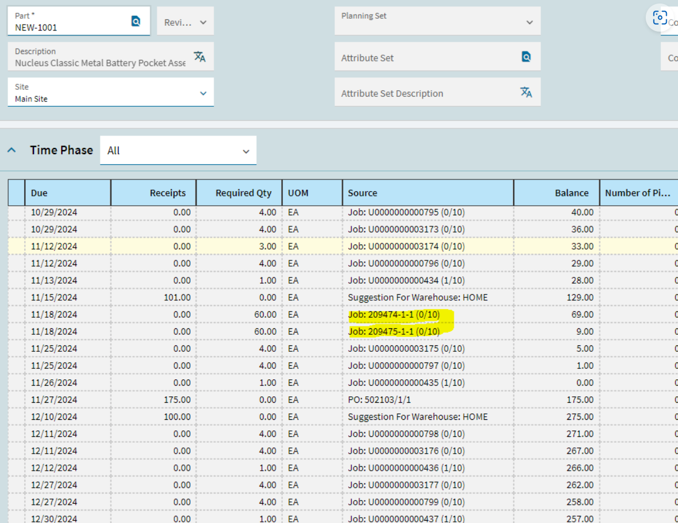Click balance value 129.00
Viewport: 678px width, 523px height.
click(x=580, y=297)
